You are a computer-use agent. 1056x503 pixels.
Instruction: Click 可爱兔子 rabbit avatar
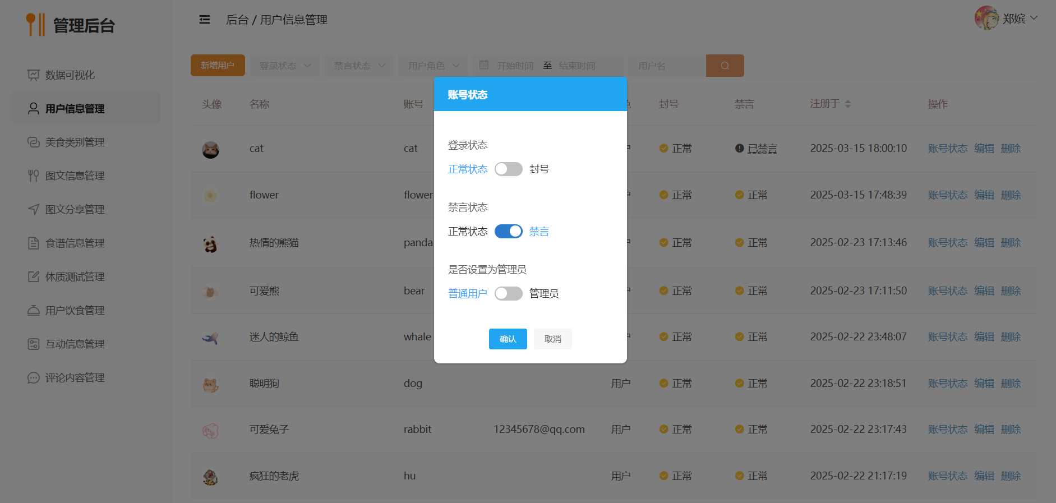(210, 431)
